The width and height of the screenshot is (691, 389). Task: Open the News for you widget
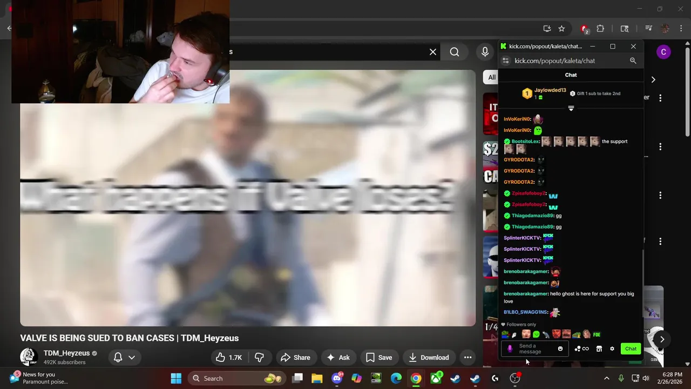coord(39,378)
